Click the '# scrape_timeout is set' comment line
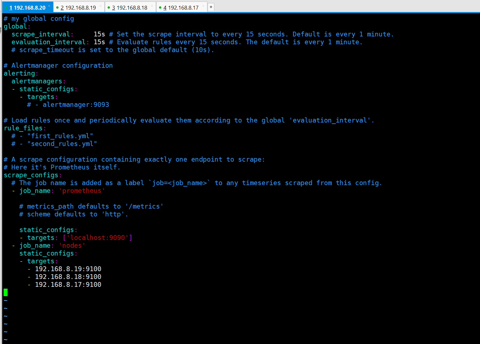This screenshot has height=344, width=480. click(x=113, y=50)
